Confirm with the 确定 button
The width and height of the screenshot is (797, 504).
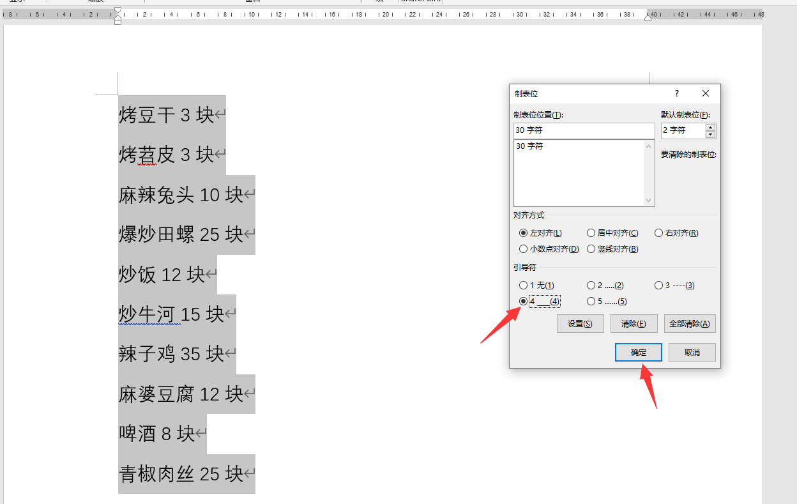click(639, 353)
